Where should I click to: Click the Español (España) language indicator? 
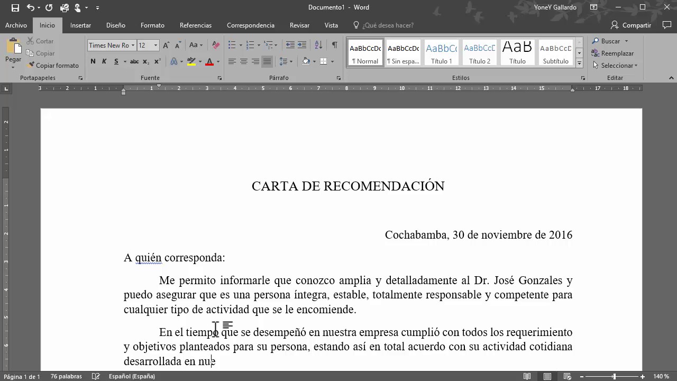click(132, 376)
